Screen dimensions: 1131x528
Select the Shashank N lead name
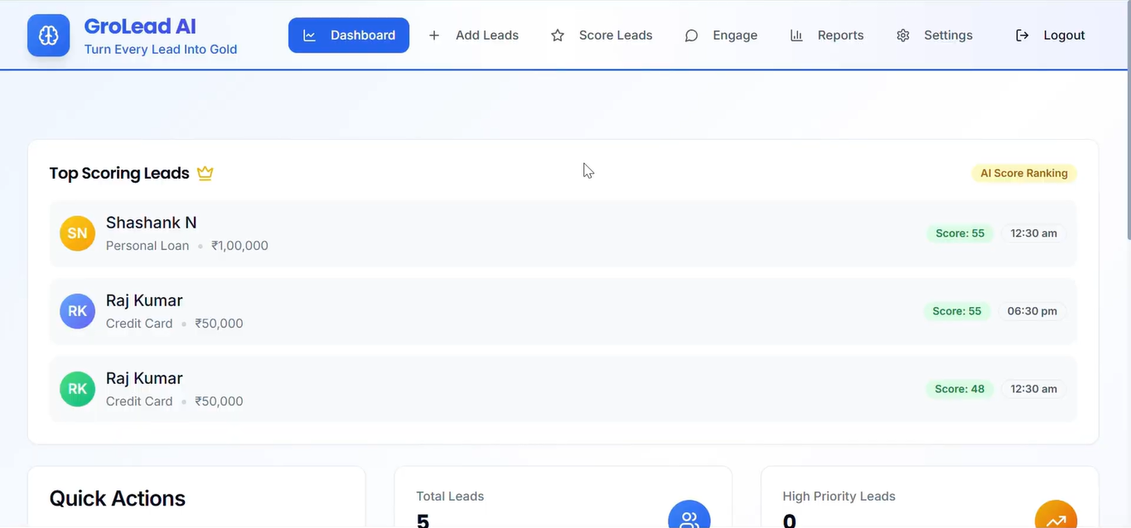click(151, 223)
